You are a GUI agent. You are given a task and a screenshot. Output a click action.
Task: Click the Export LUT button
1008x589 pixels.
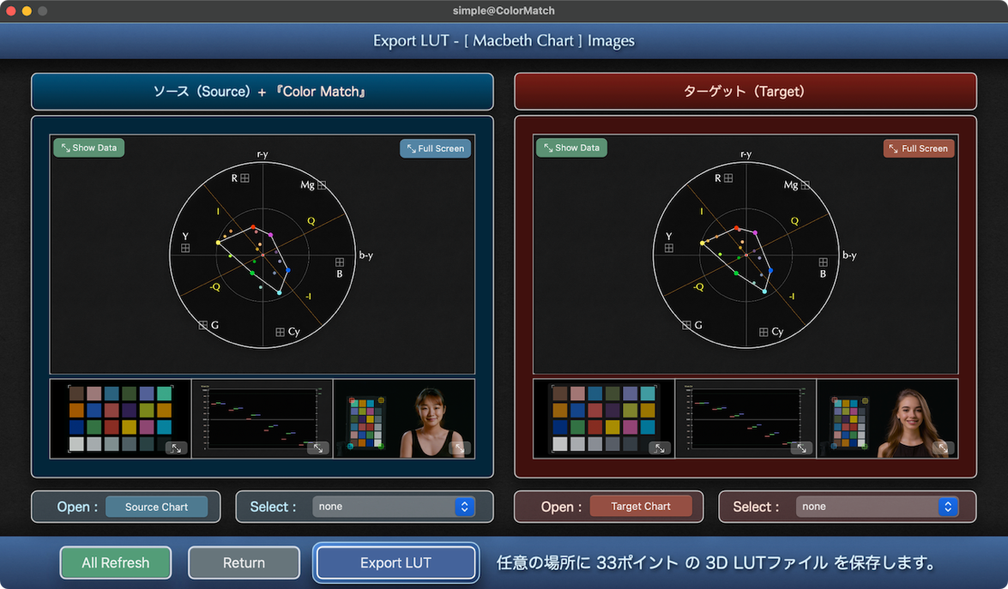pos(395,562)
